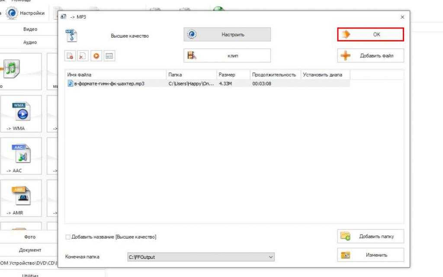443x277 pixels.
Task: Click the Добавить папку button
Action: pyautogui.click(x=370, y=236)
